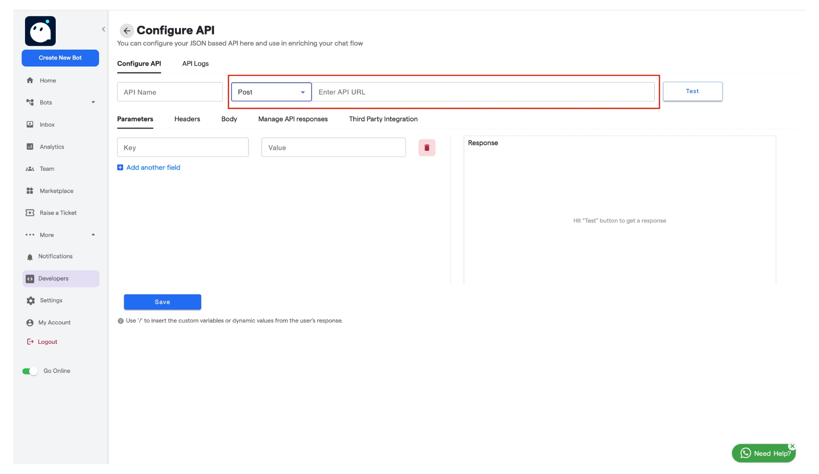Open Settings from sidebar
The image size is (819, 474).
[50, 300]
